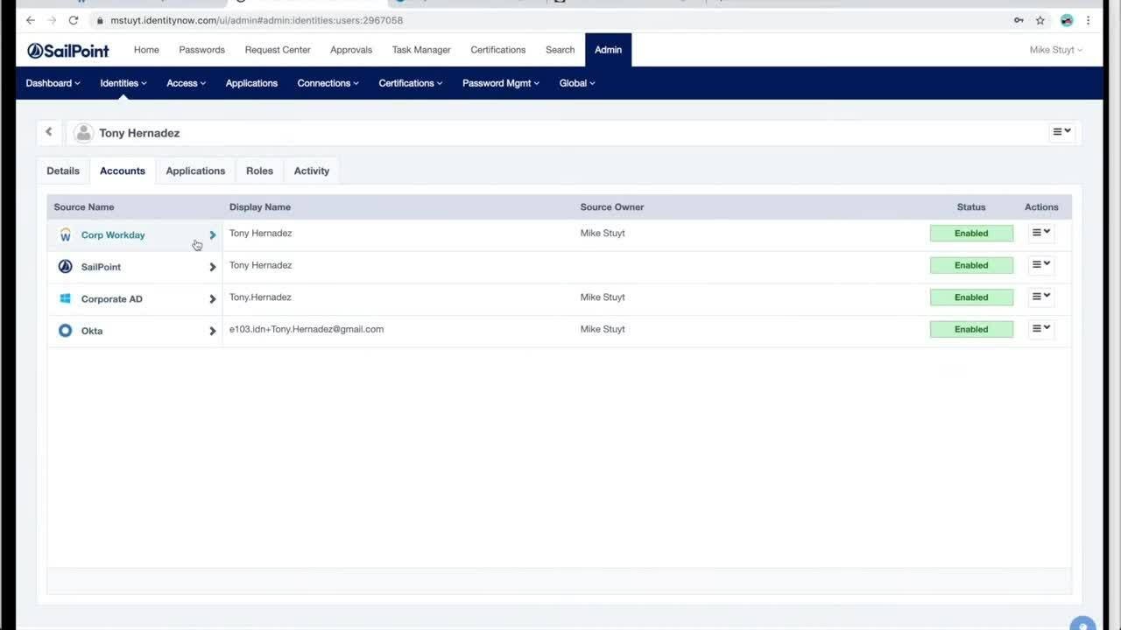1121x630 pixels.
Task: Open Task Manager
Action: (x=421, y=50)
